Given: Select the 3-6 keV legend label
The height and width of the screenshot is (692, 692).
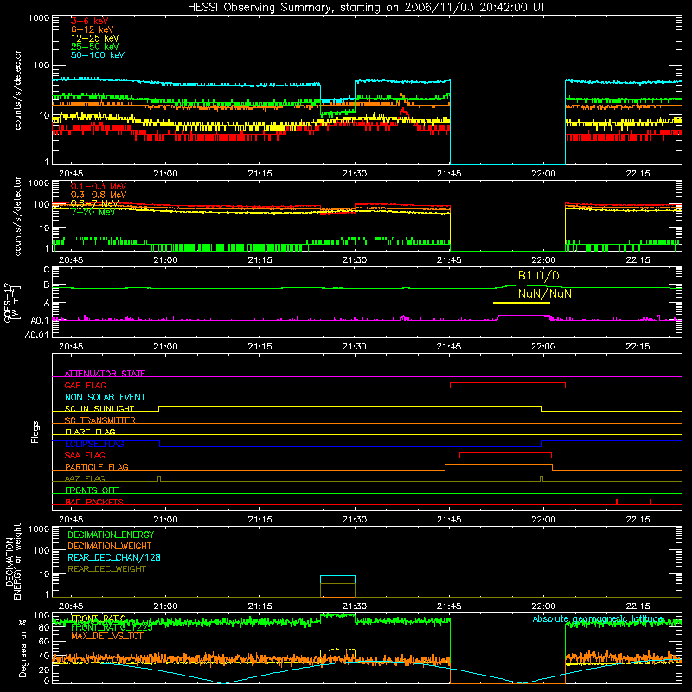Looking at the screenshot, I should [x=89, y=21].
